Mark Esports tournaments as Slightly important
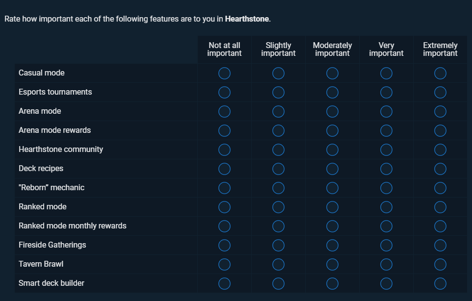Viewport: 472px width, 301px height. (x=278, y=92)
